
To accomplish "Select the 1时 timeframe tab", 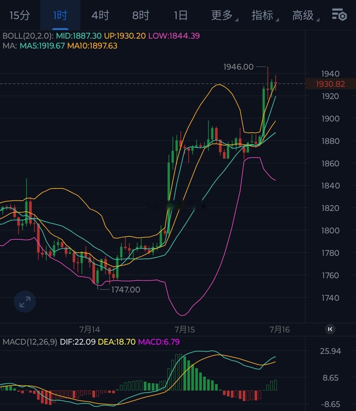I will 60,15.
